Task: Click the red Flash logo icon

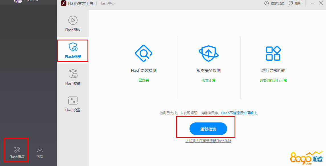Action: [64, 3]
